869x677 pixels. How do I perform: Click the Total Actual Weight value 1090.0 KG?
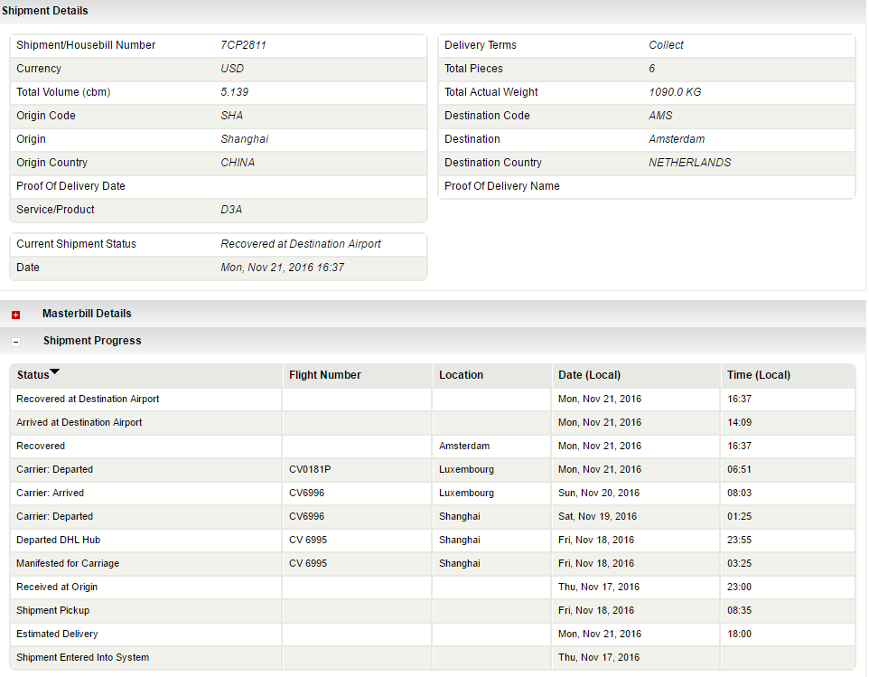click(674, 92)
